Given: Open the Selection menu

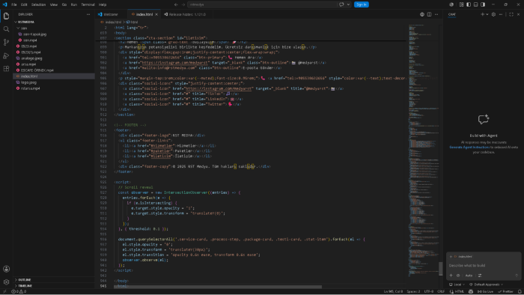Looking at the screenshot, I should click(38, 4).
